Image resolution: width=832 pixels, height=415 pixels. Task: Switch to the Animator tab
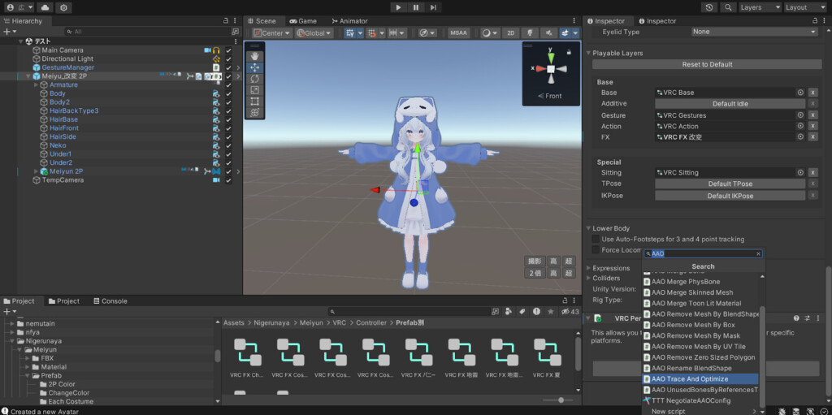(349, 21)
